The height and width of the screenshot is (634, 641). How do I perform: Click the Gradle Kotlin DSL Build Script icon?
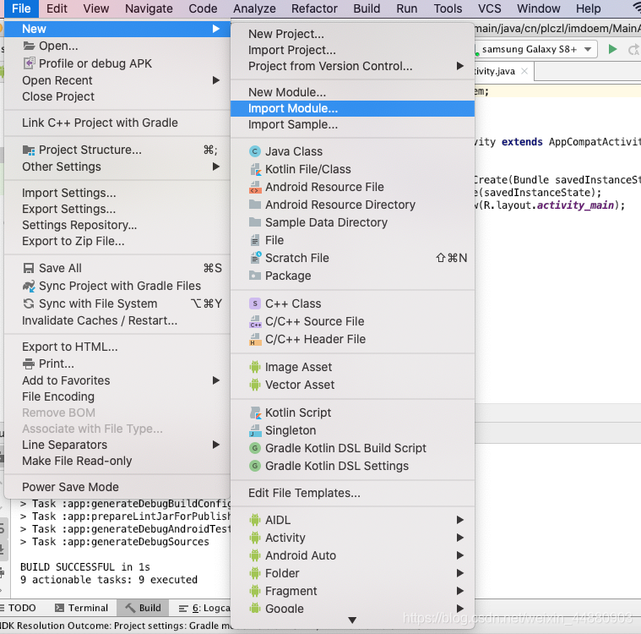tap(255, 448)
